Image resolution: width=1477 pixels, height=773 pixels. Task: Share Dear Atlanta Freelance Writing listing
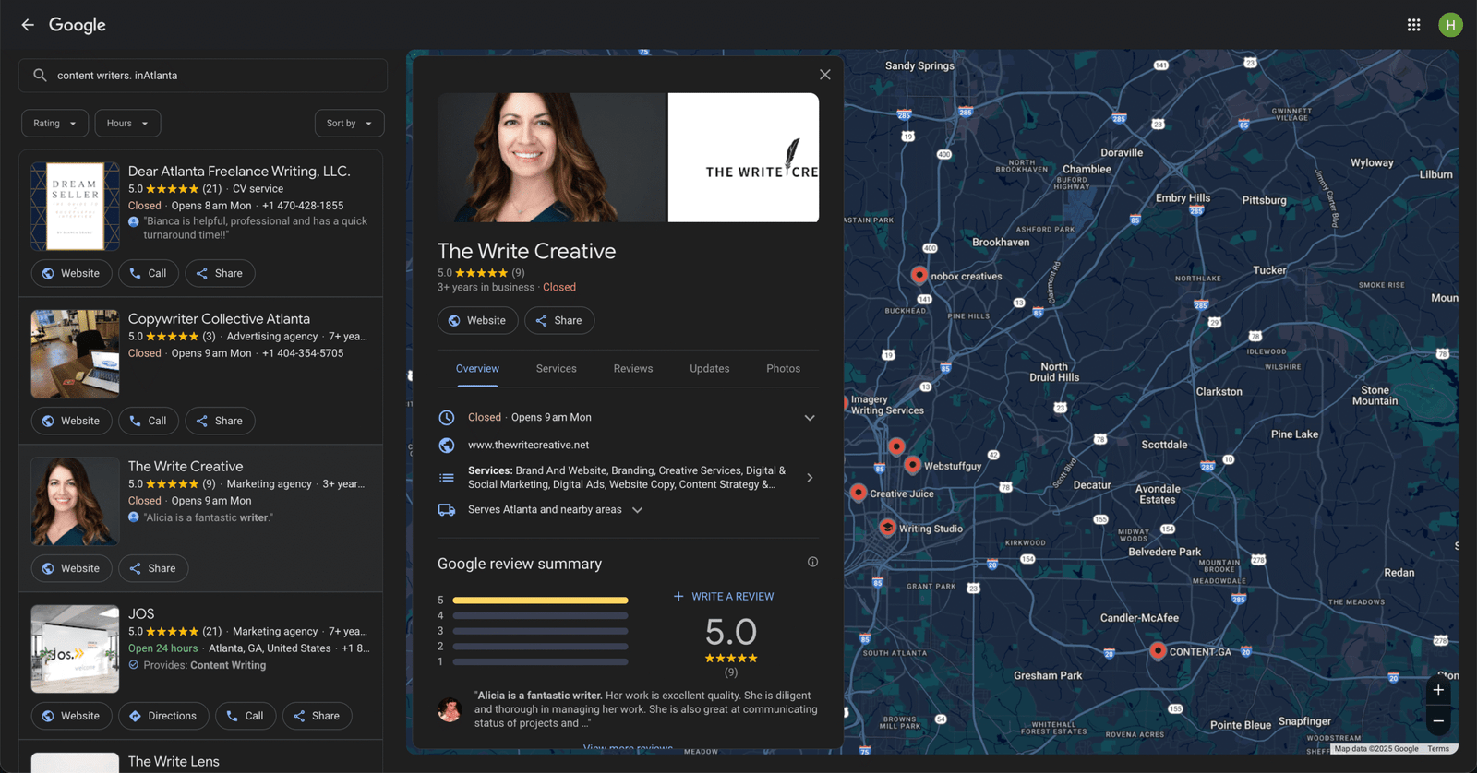(220, 273)
